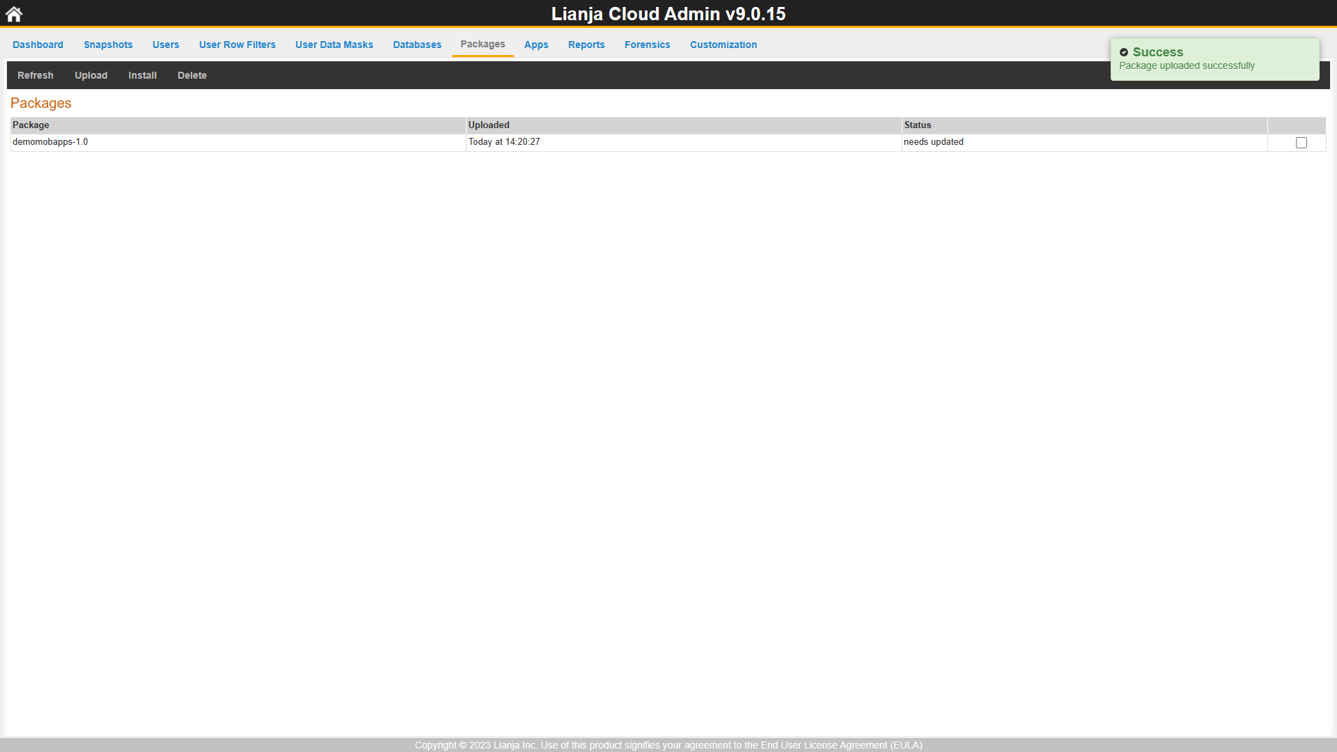
Task: Click the Refresh toolbar button
Action: coord(36,75)
